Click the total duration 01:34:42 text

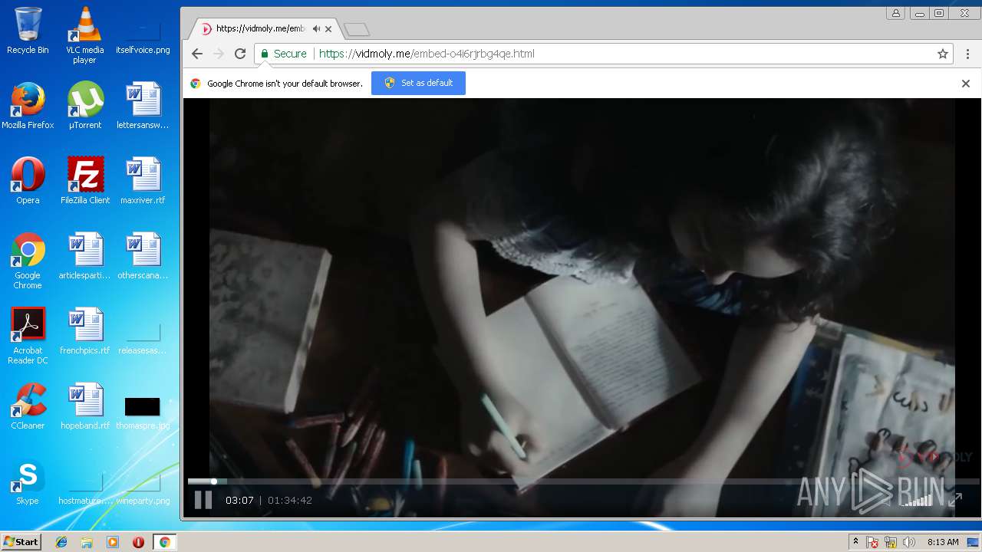pos(290,501)
